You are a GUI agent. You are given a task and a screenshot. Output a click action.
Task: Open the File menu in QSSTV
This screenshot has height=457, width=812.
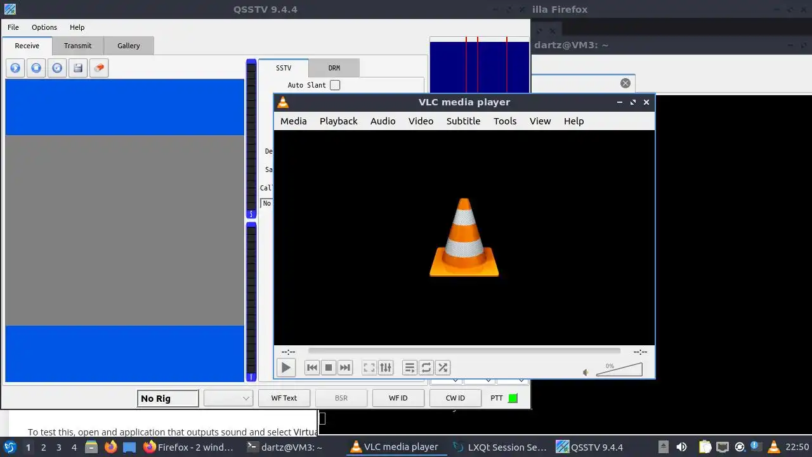tap(13, 27)
